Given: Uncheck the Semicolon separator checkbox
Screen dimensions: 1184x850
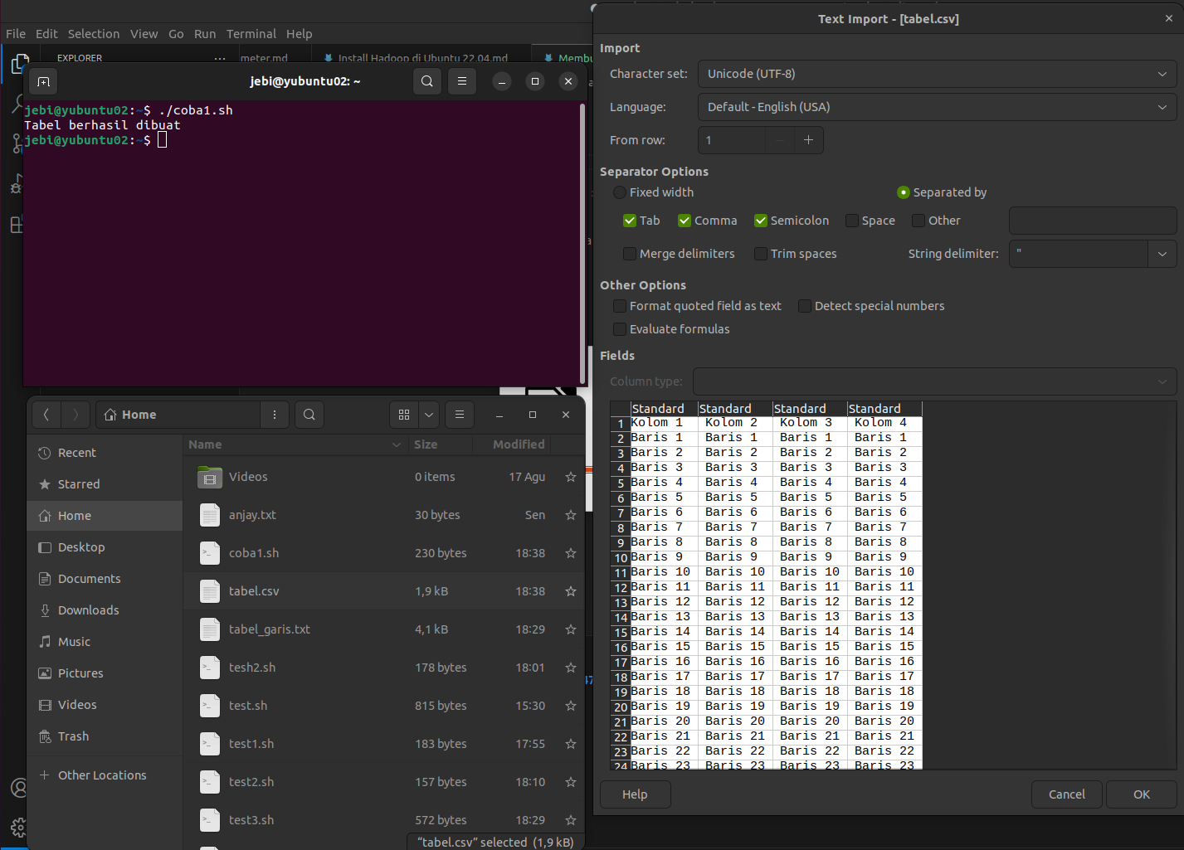Looking at the screenshot, I should point(761,221).
